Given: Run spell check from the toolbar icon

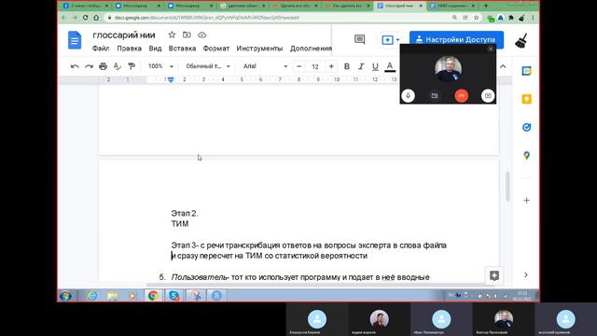Looking at the screenshot, I should 118,66.
